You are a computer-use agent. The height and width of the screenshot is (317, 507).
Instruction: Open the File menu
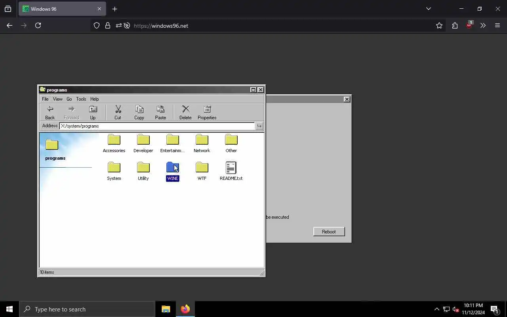click(45, 99)
